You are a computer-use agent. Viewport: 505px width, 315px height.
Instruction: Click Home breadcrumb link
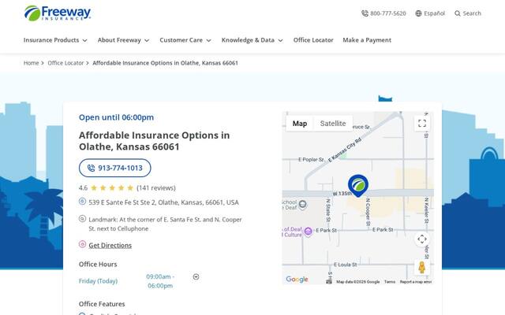point(31,63)
